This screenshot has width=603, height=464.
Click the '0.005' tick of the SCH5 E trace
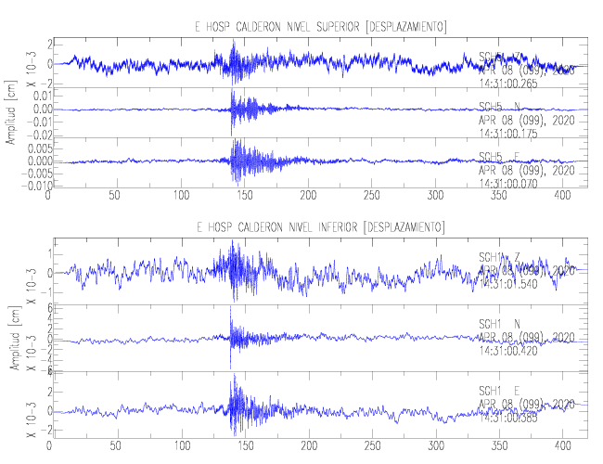(40, 148)
